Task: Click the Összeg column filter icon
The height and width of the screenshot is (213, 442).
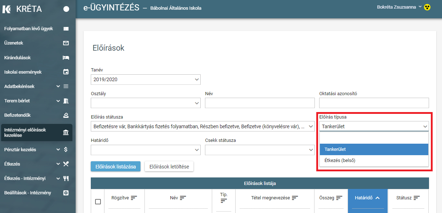Action: 339,198
